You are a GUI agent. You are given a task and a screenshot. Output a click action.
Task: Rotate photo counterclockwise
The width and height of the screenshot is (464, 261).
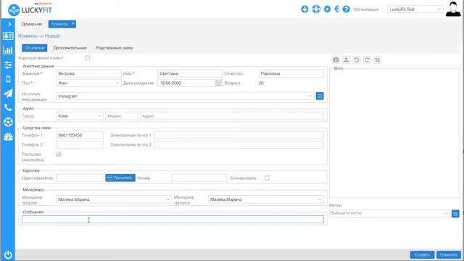coord(357,59)
